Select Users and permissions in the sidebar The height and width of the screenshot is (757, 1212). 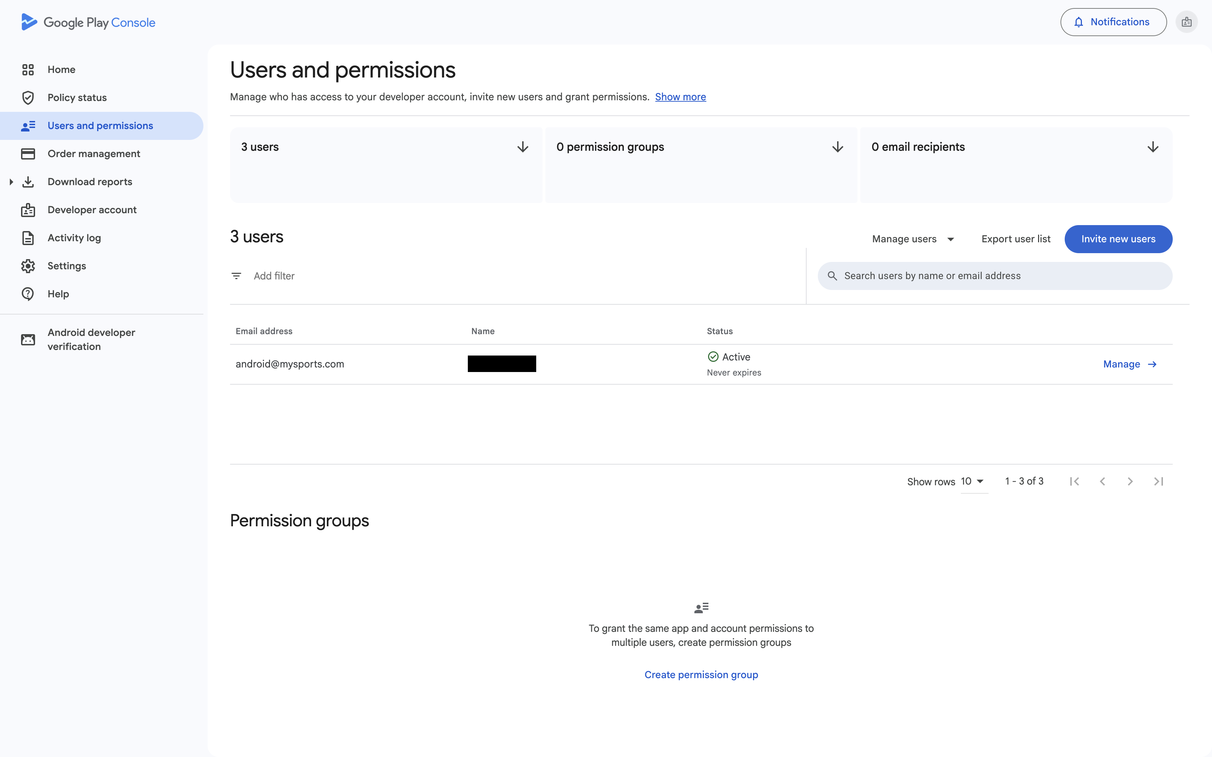click(102, 126)
